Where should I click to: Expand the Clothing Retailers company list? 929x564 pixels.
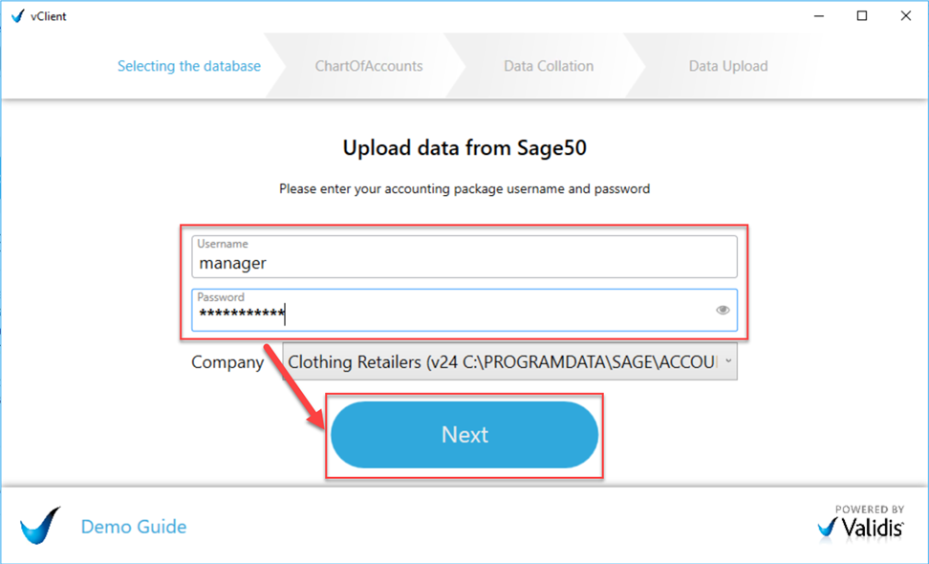pyautogui.click(x=511, y=362)
